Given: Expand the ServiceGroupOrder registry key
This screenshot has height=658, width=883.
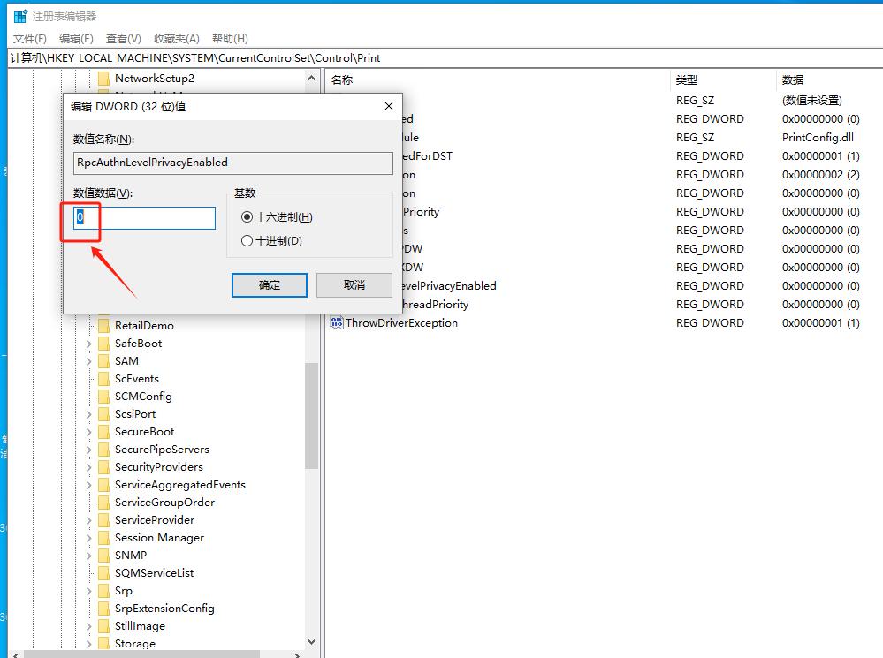Looking at the screenshot, I should [x=89, y=502].
